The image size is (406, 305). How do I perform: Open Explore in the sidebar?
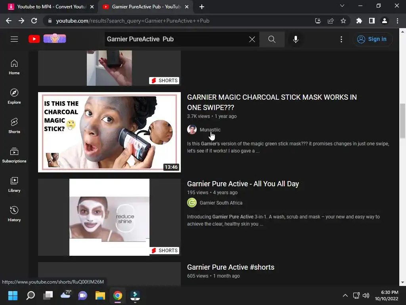click(x=14, y=97)
